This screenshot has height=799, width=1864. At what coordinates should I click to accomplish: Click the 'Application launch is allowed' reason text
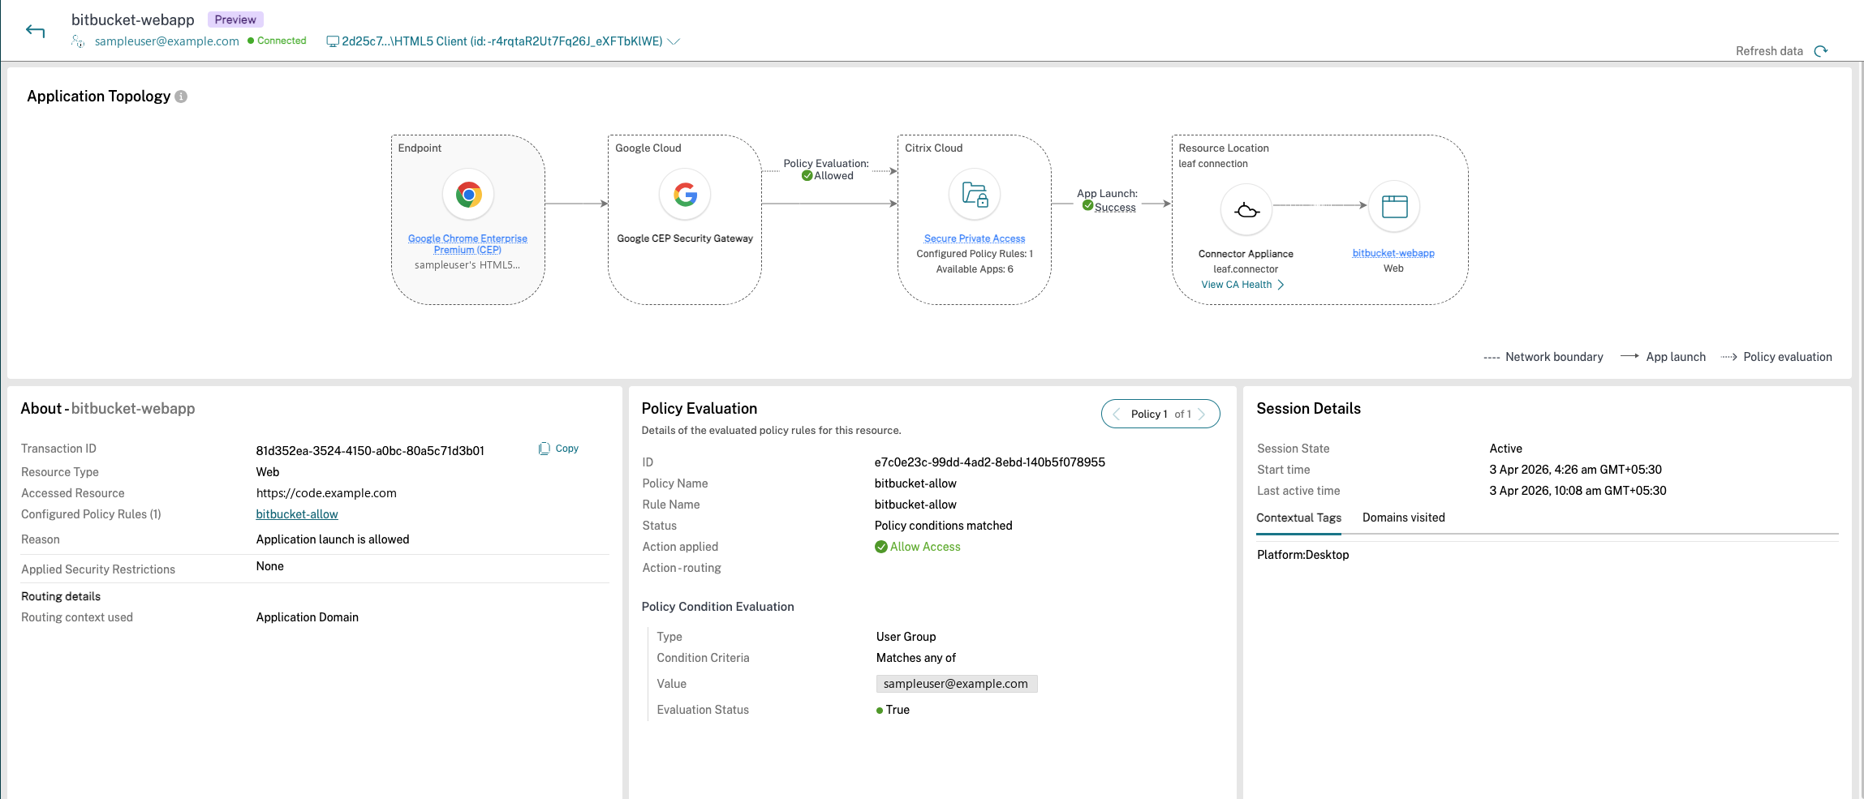tap(333, 539)
